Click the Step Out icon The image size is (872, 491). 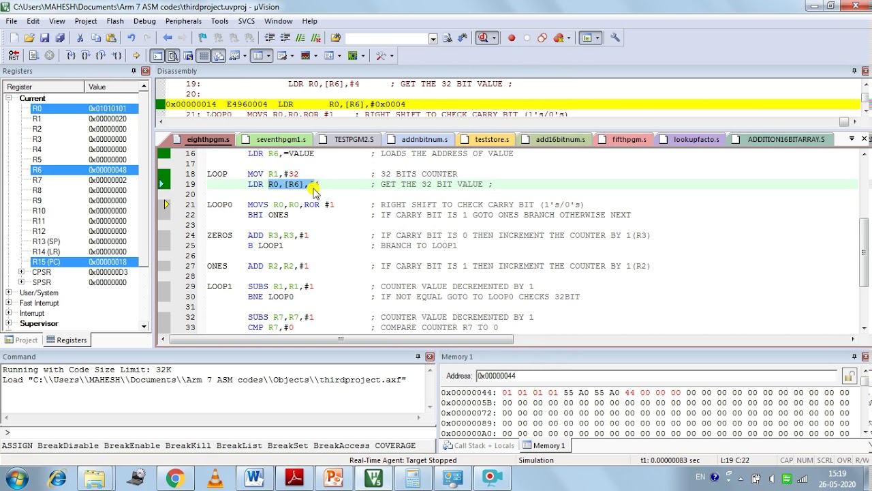(x=101, y=56)
